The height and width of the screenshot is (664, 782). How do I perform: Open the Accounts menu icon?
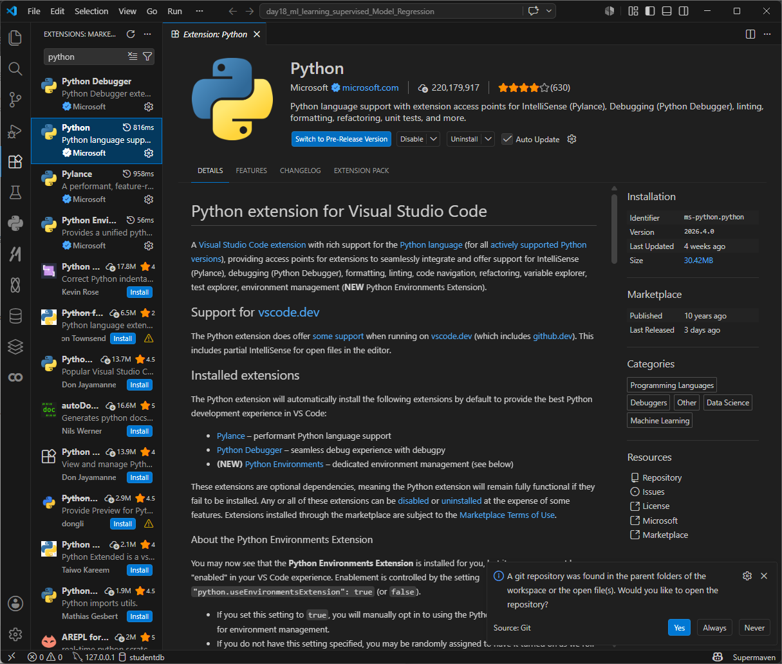15,604
